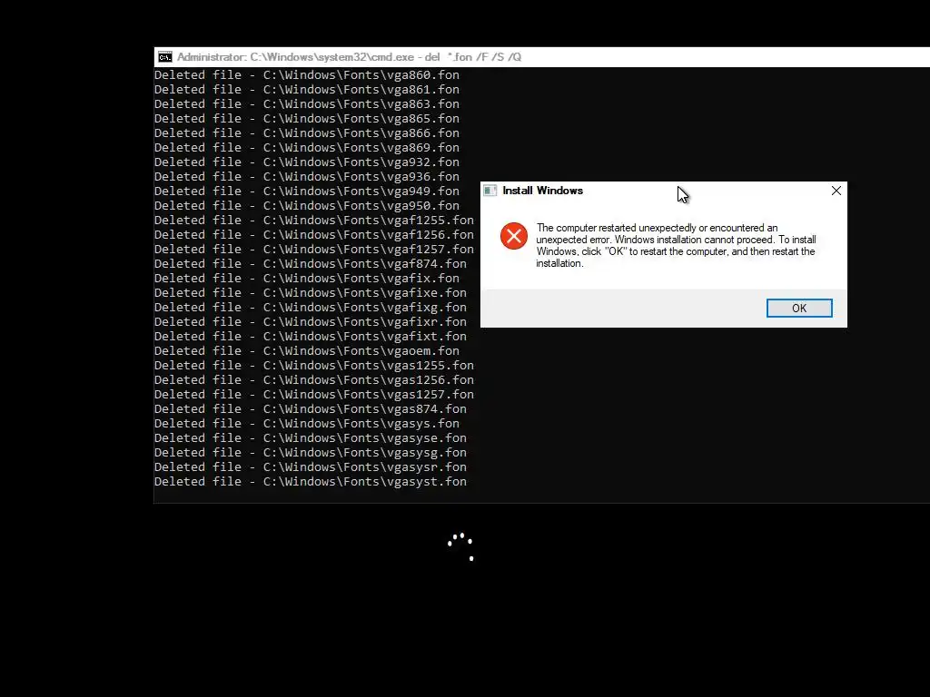Click the line ending vgas1257.fon
The image size is (930, 697).
(x=313, y=394)
